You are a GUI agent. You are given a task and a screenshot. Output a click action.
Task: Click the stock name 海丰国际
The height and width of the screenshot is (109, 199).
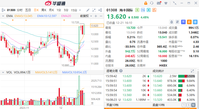tap(126, 10)
